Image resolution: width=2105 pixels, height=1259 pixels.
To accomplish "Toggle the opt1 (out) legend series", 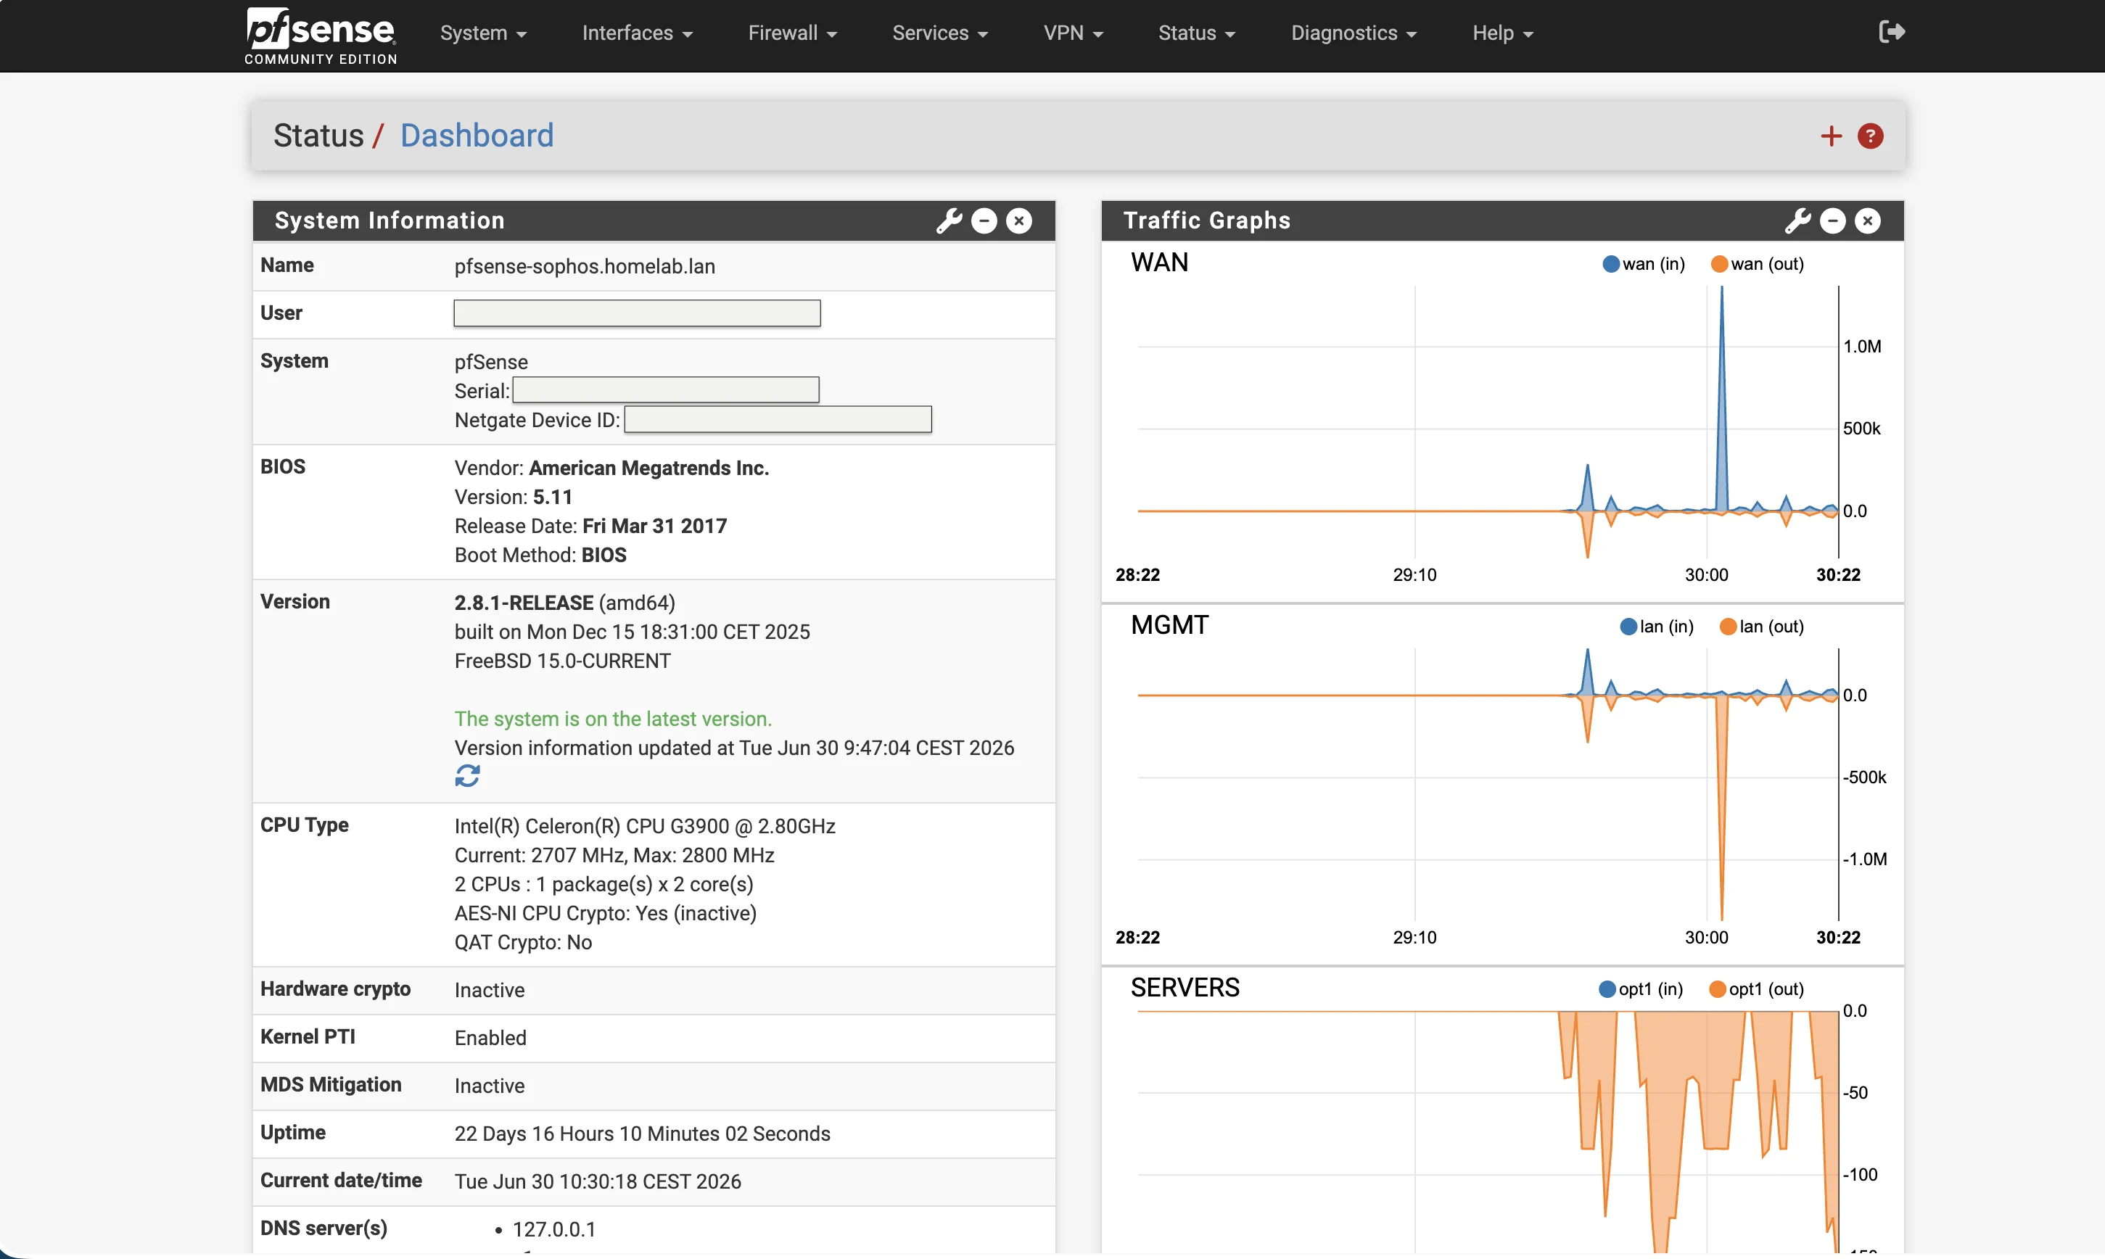I will (1756, 989).
